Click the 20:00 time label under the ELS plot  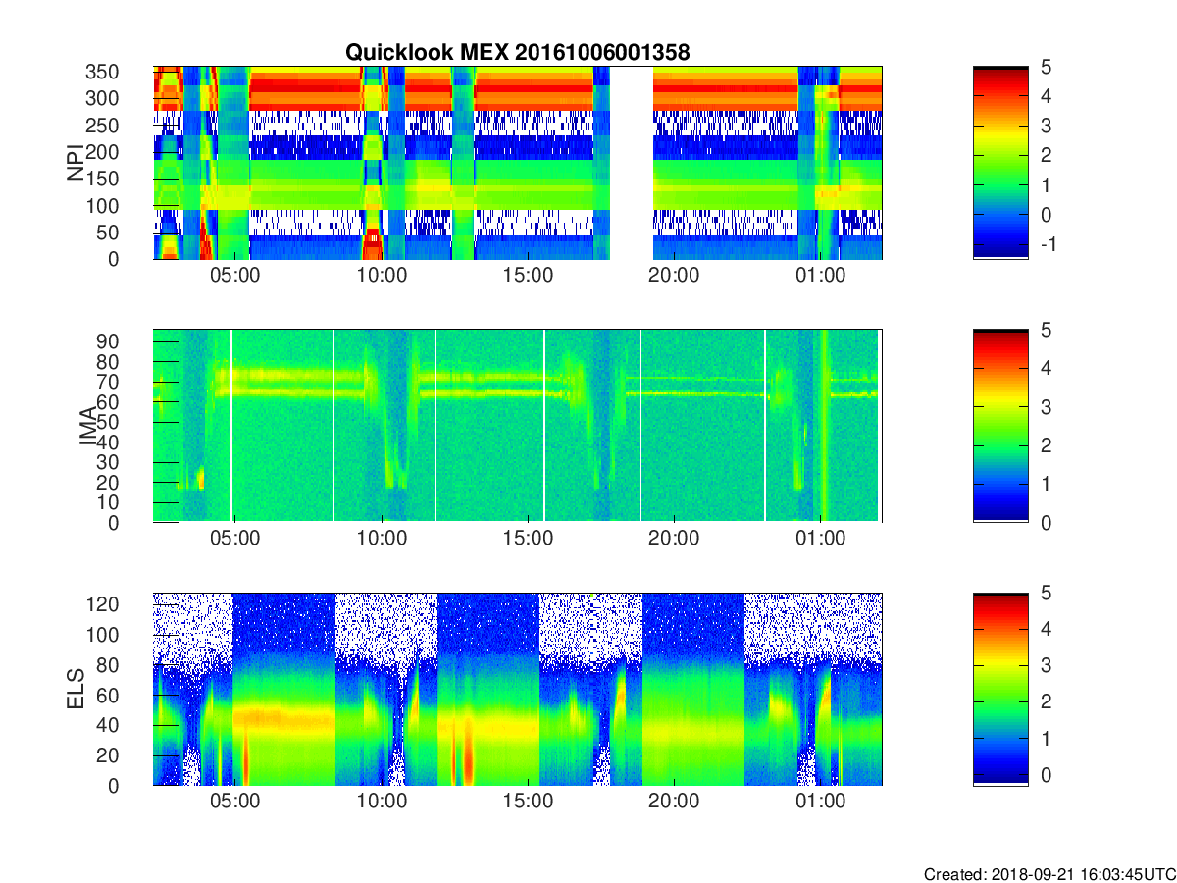[x=674, y=802]
